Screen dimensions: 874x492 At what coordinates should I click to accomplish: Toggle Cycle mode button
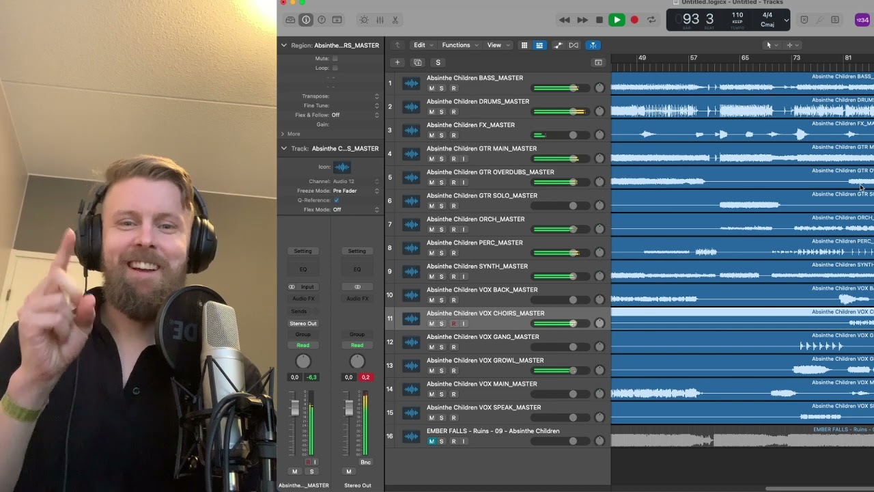click(x=651, y=20)
